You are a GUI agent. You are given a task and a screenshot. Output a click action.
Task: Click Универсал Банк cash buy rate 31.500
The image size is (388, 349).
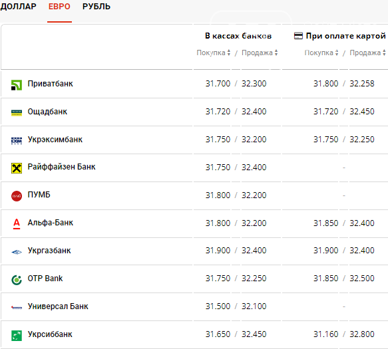(218, 306)
